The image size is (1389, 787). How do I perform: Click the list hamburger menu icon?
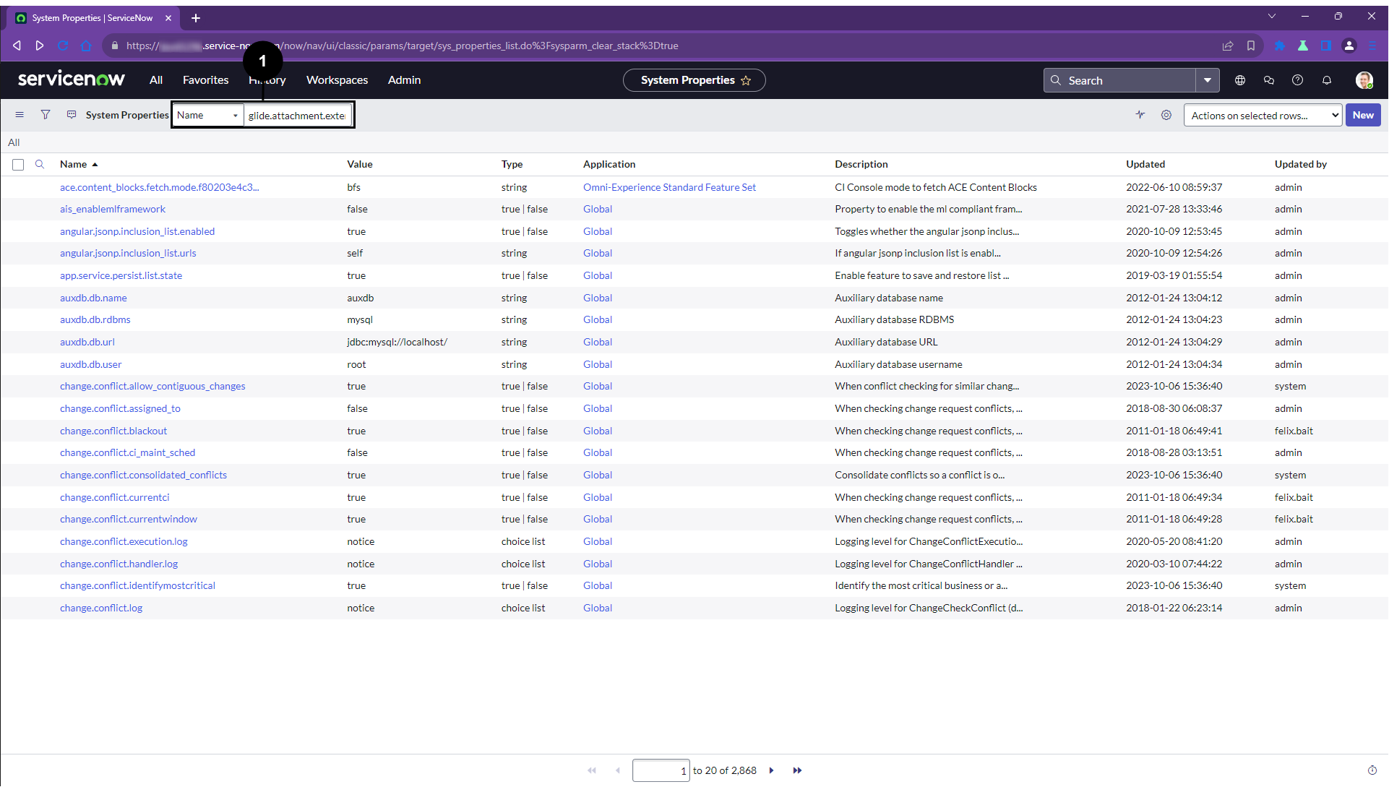(20, 115)
